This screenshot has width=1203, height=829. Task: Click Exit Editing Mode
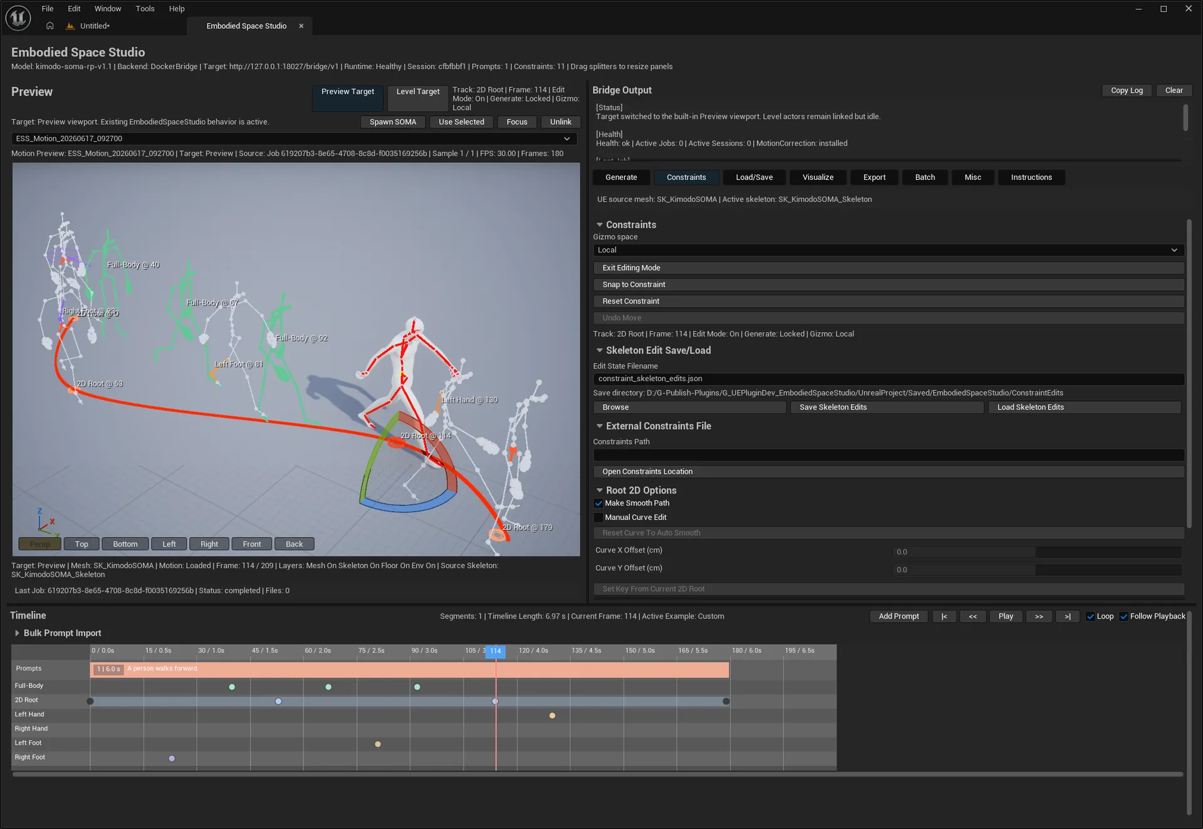(888, 268)
